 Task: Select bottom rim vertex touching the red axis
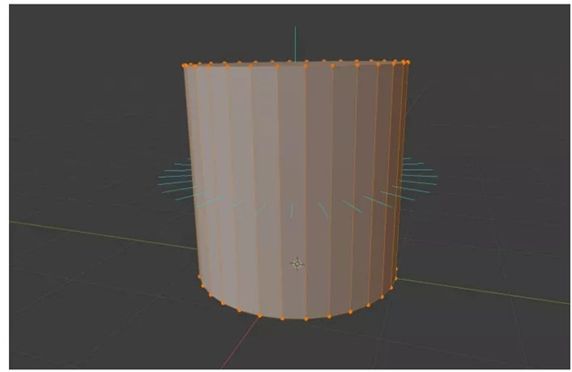click(260, 316)
